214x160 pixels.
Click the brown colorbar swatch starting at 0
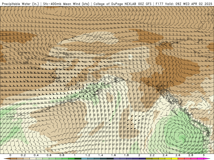(x=14, y=158)
